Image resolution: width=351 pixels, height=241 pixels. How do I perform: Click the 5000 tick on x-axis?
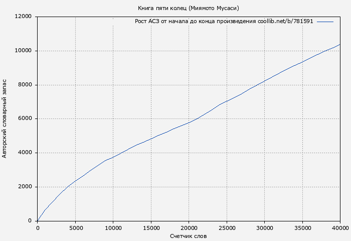(x=75, y=227)
